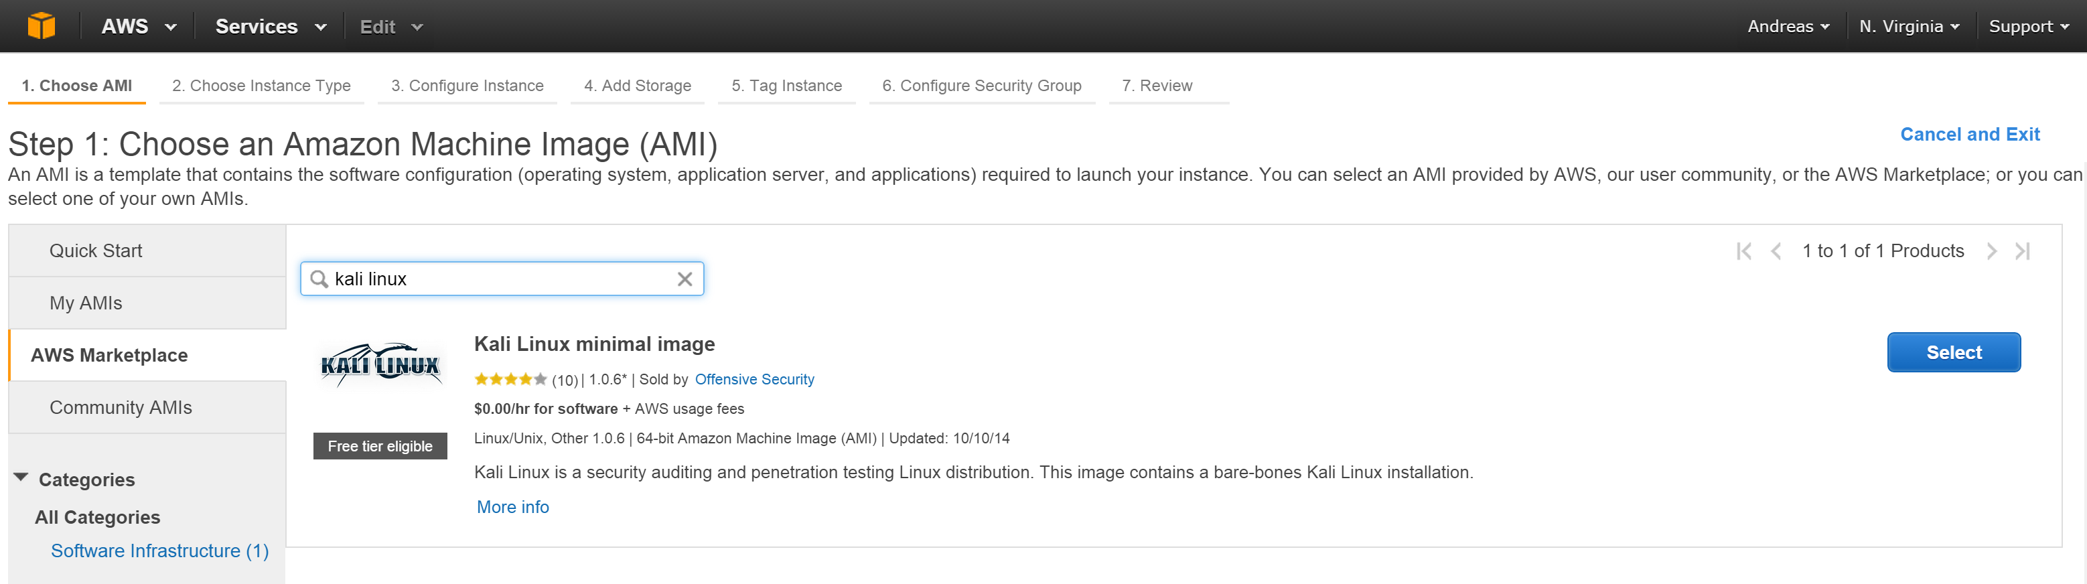Select the Kali Linux minimal image

coord(1952,352)
